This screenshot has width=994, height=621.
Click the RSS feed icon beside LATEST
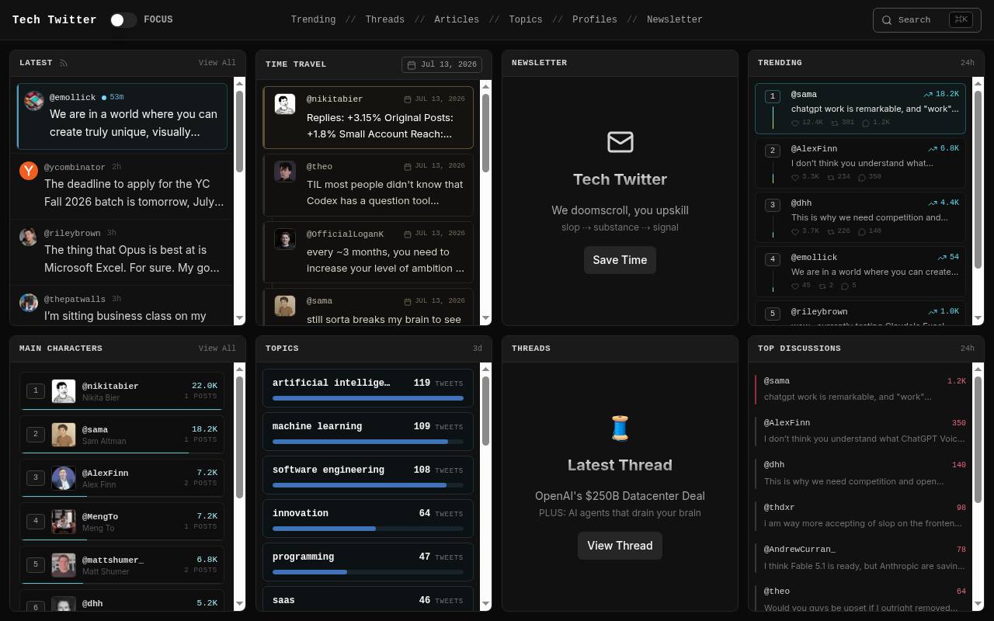coord(64,63)
